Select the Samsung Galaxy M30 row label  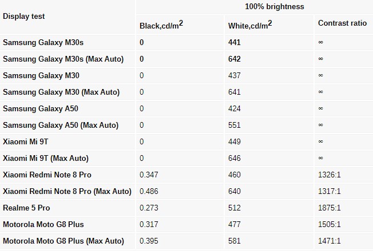(41, 75)
